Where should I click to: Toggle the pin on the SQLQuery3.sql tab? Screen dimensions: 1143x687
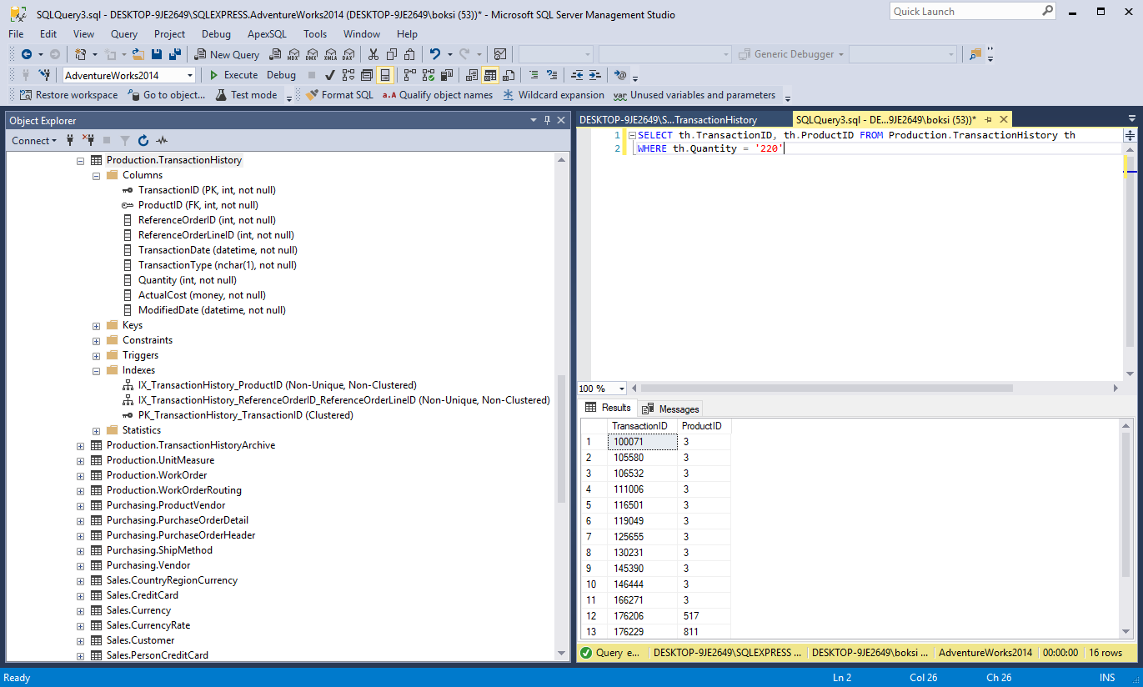tap(988, 120)
